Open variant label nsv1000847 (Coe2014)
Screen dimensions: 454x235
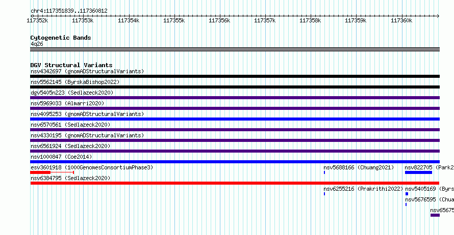[61, 157]
